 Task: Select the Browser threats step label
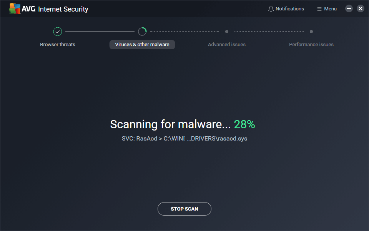pos(58,45)
